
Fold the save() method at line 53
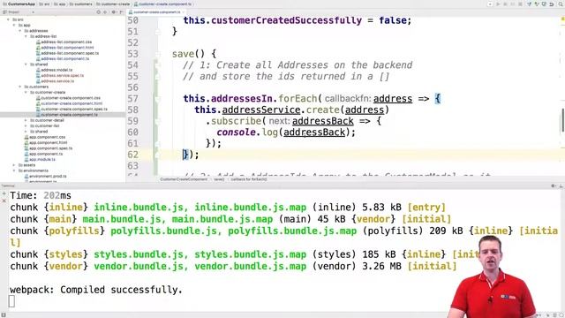pyautogui.click(x=157, y=55)
